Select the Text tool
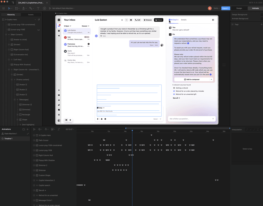Image resolution: width=263 pixels, height=206 pixels. tap(38, 8)
